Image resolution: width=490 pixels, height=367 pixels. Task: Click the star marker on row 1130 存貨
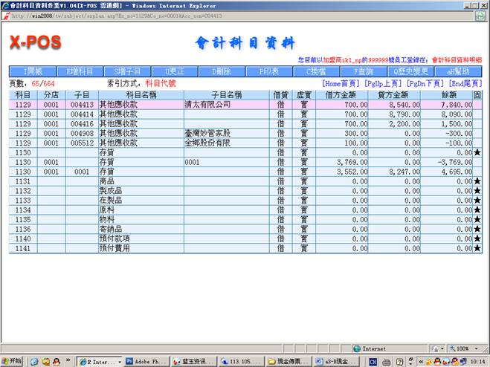click(x=477, y=152)
